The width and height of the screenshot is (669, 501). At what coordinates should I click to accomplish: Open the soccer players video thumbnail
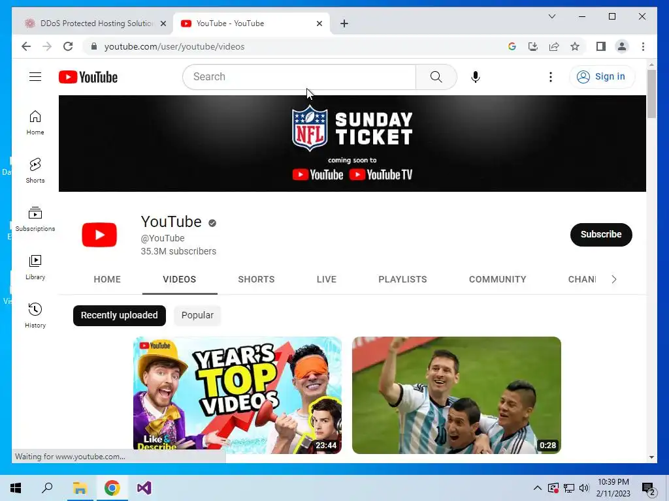tap(456, 395)
